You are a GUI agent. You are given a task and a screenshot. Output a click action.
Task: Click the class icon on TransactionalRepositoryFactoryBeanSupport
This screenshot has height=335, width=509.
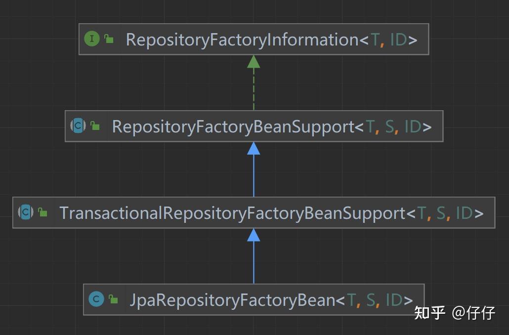click(x=25, y=212)
